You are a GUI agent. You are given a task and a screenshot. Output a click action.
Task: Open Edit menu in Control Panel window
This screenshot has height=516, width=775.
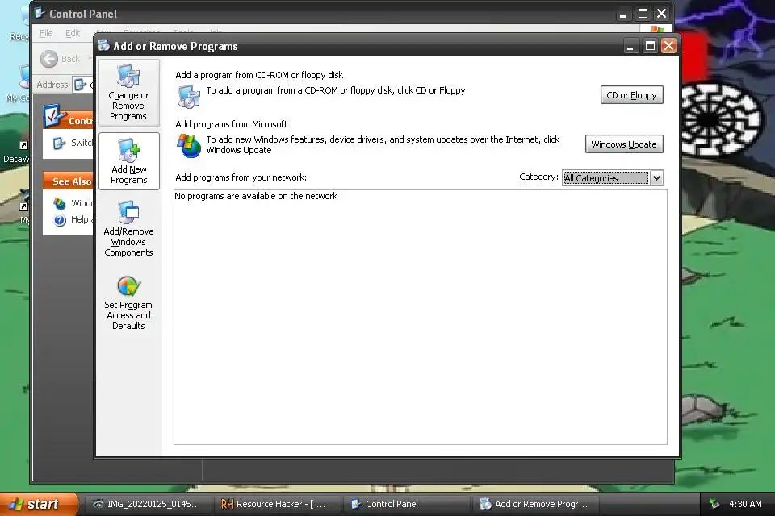(73, 33)
